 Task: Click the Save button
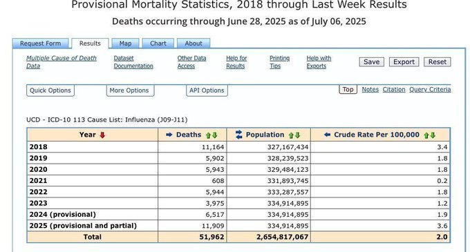tap(372, 62)
